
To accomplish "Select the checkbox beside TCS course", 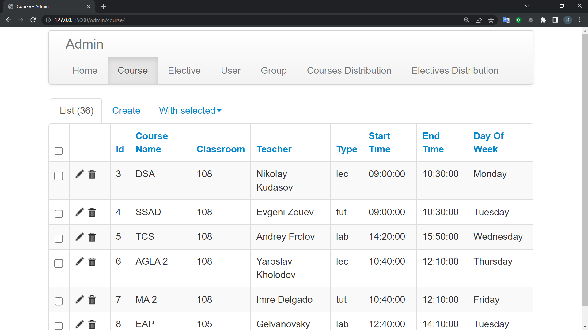I will pyautogui.click(x=59, y=239).
